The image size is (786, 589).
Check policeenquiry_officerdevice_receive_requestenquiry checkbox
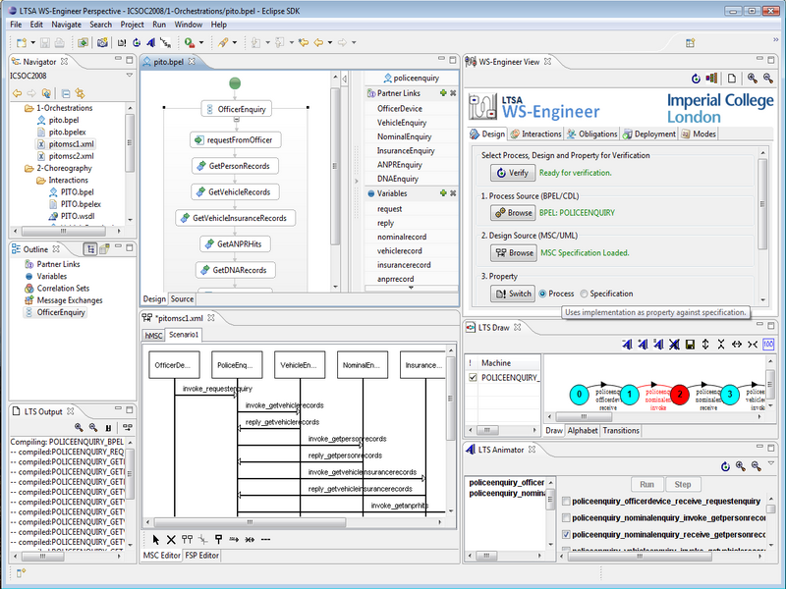pos(567,502)
